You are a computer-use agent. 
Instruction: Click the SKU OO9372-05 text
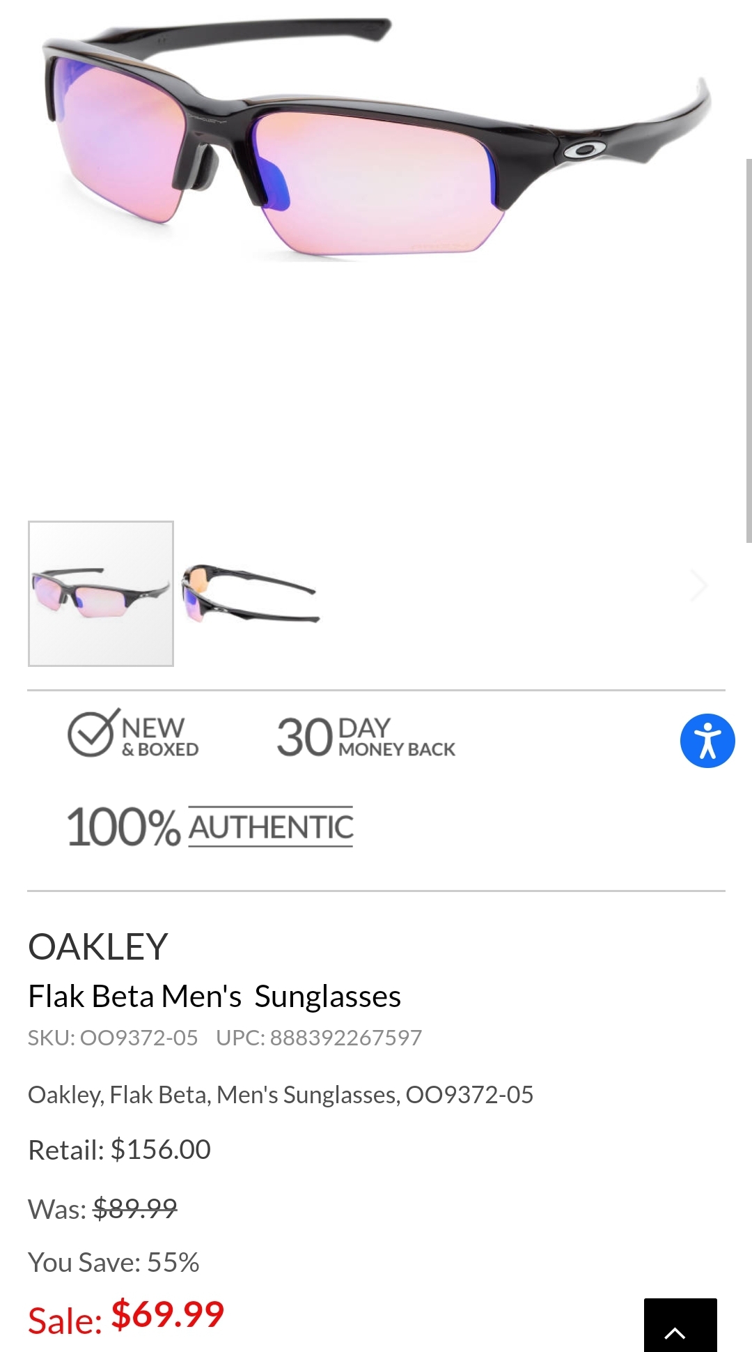113,1038
